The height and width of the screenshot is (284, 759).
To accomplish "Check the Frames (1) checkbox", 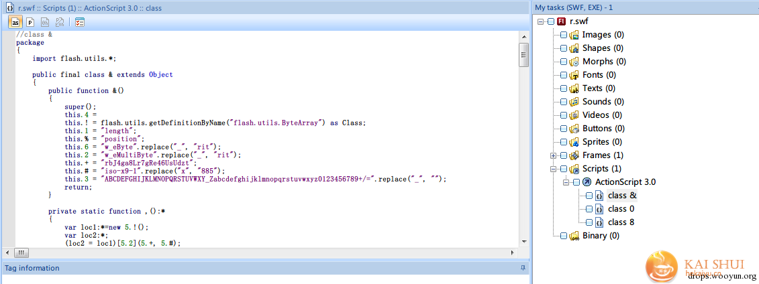I will (564, 155).
